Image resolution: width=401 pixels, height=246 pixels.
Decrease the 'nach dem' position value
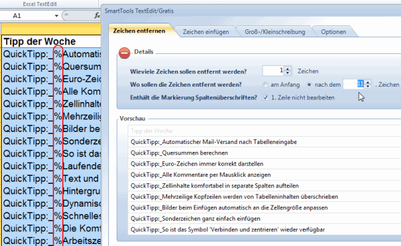click(x=368, y=86)
